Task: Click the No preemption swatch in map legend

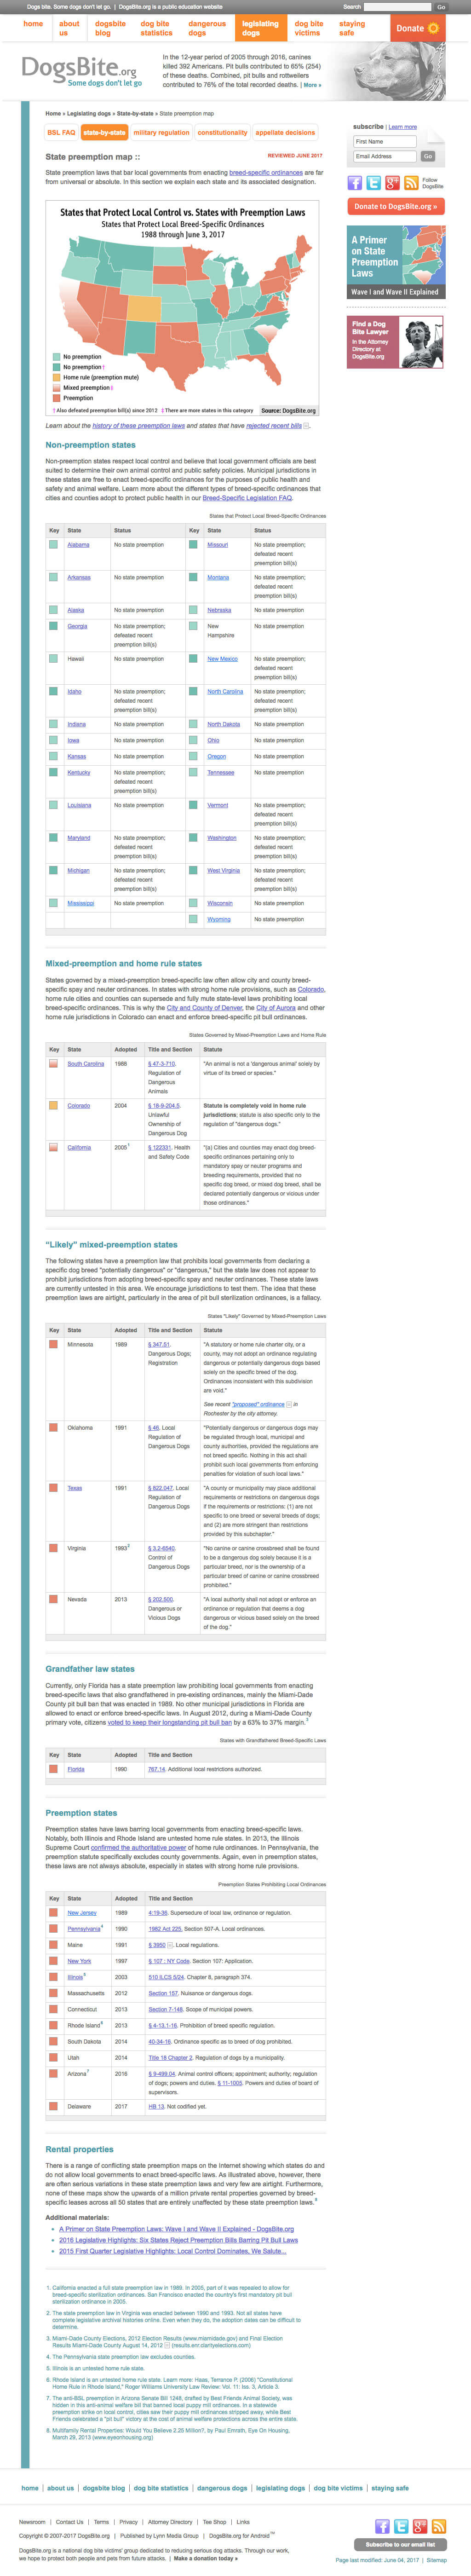Action: pyautogui.click(x=57, y=357)
